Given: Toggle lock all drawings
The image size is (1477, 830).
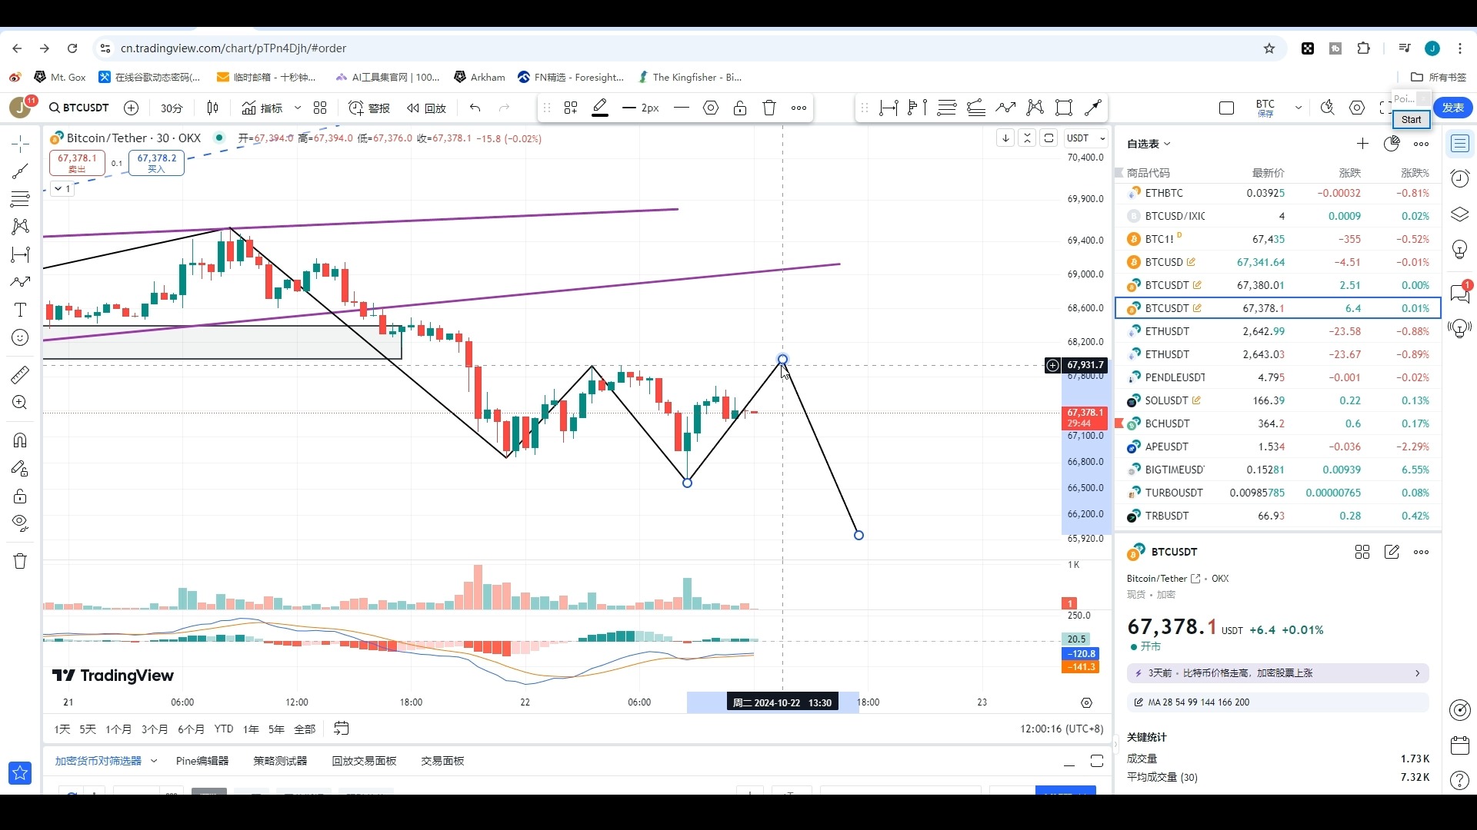Looking at the screenshot, I should click(20, 496).
